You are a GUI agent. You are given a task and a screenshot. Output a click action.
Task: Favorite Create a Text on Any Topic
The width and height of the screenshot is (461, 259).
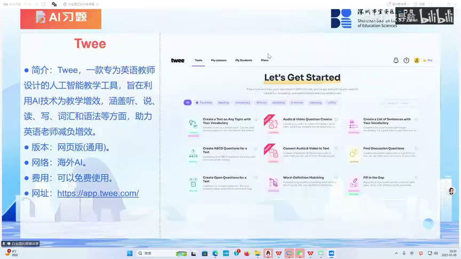[x=256, y=119]
